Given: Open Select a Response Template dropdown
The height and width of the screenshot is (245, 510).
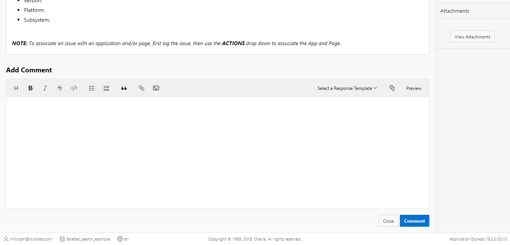Looking at the screenshot, I should 347,88.
